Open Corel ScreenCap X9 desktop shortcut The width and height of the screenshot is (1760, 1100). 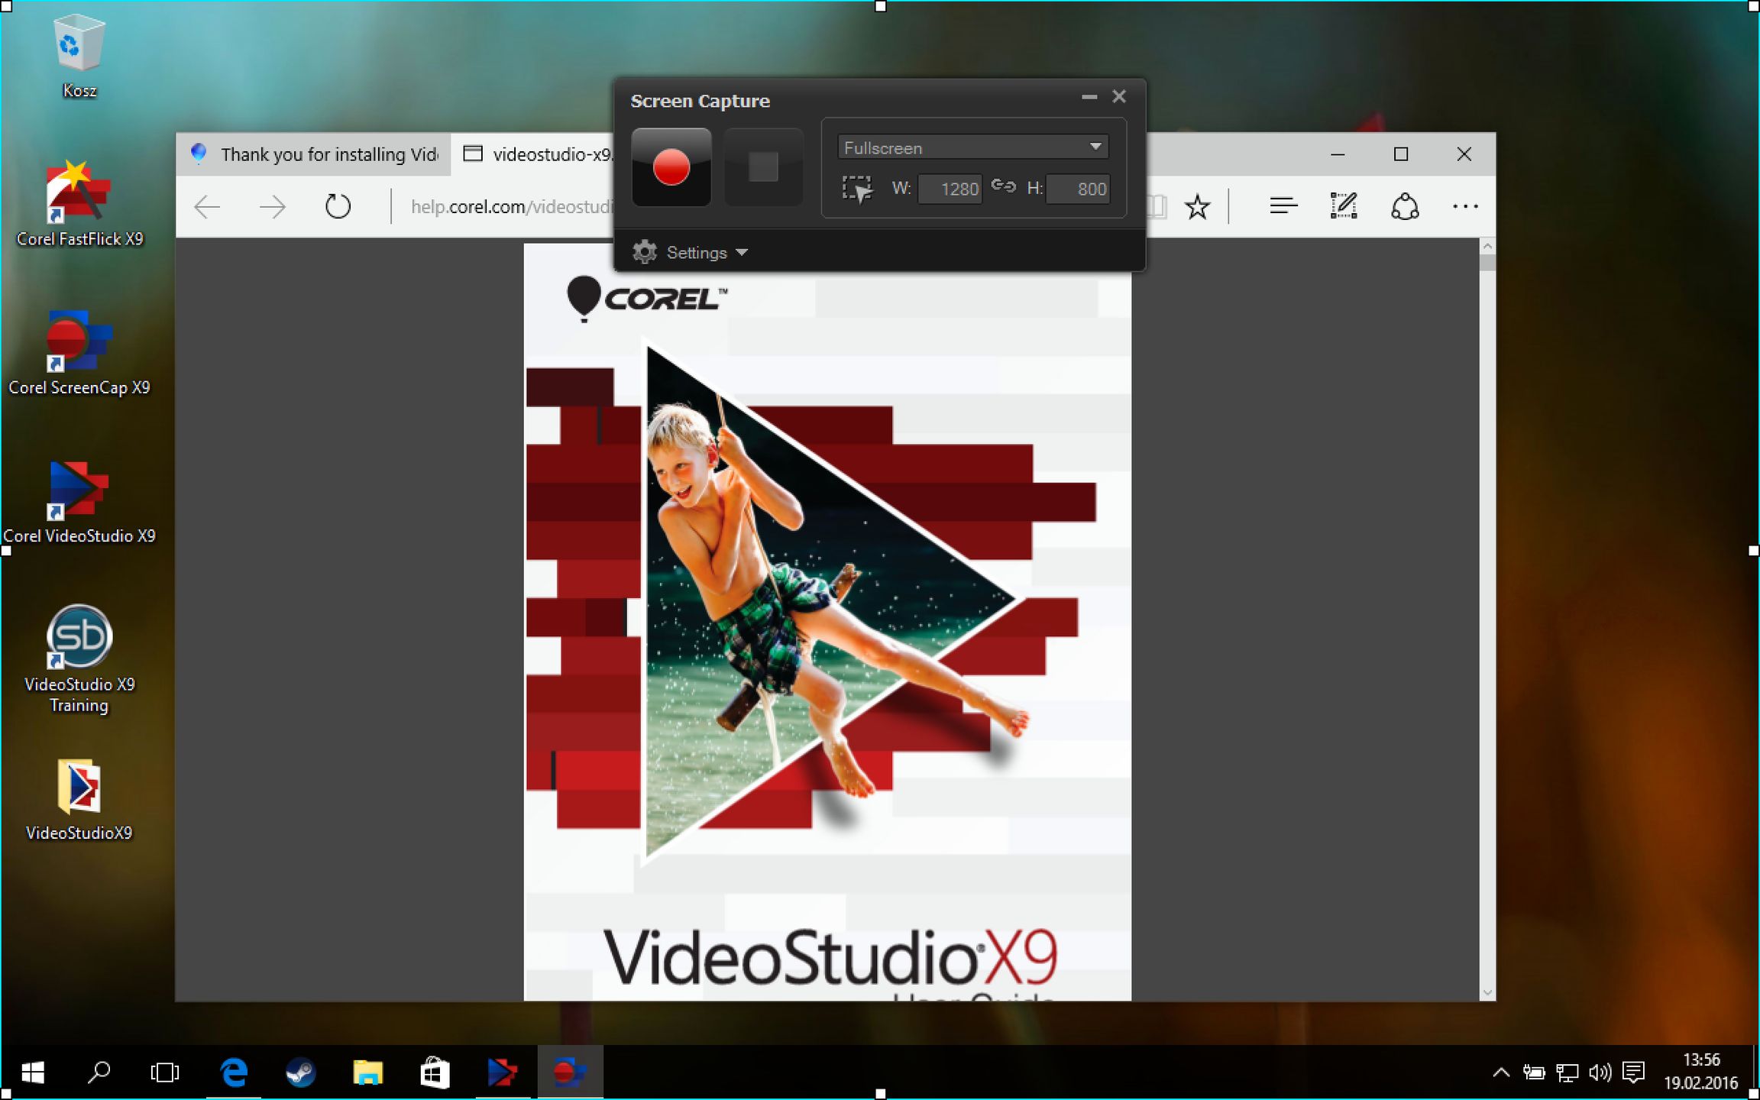point(79,351)
